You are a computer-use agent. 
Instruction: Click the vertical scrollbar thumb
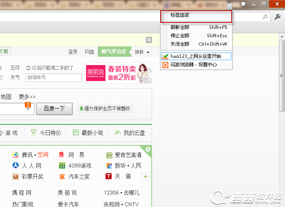[282, 76]
